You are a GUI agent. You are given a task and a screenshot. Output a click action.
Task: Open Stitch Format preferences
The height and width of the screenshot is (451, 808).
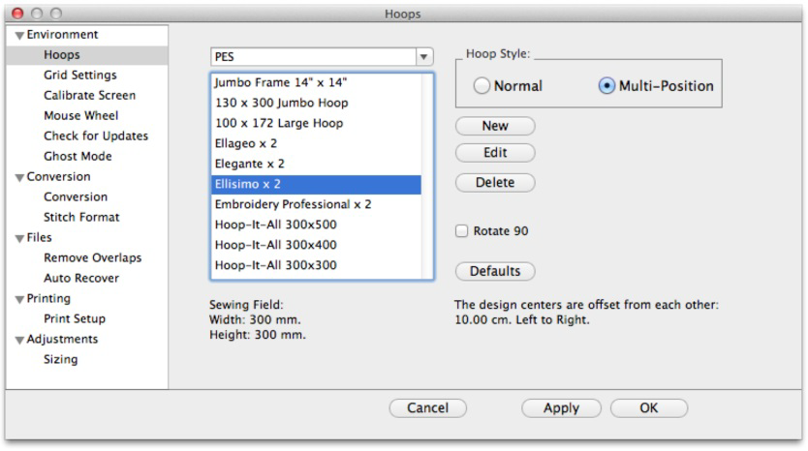(x=81, y=217)
